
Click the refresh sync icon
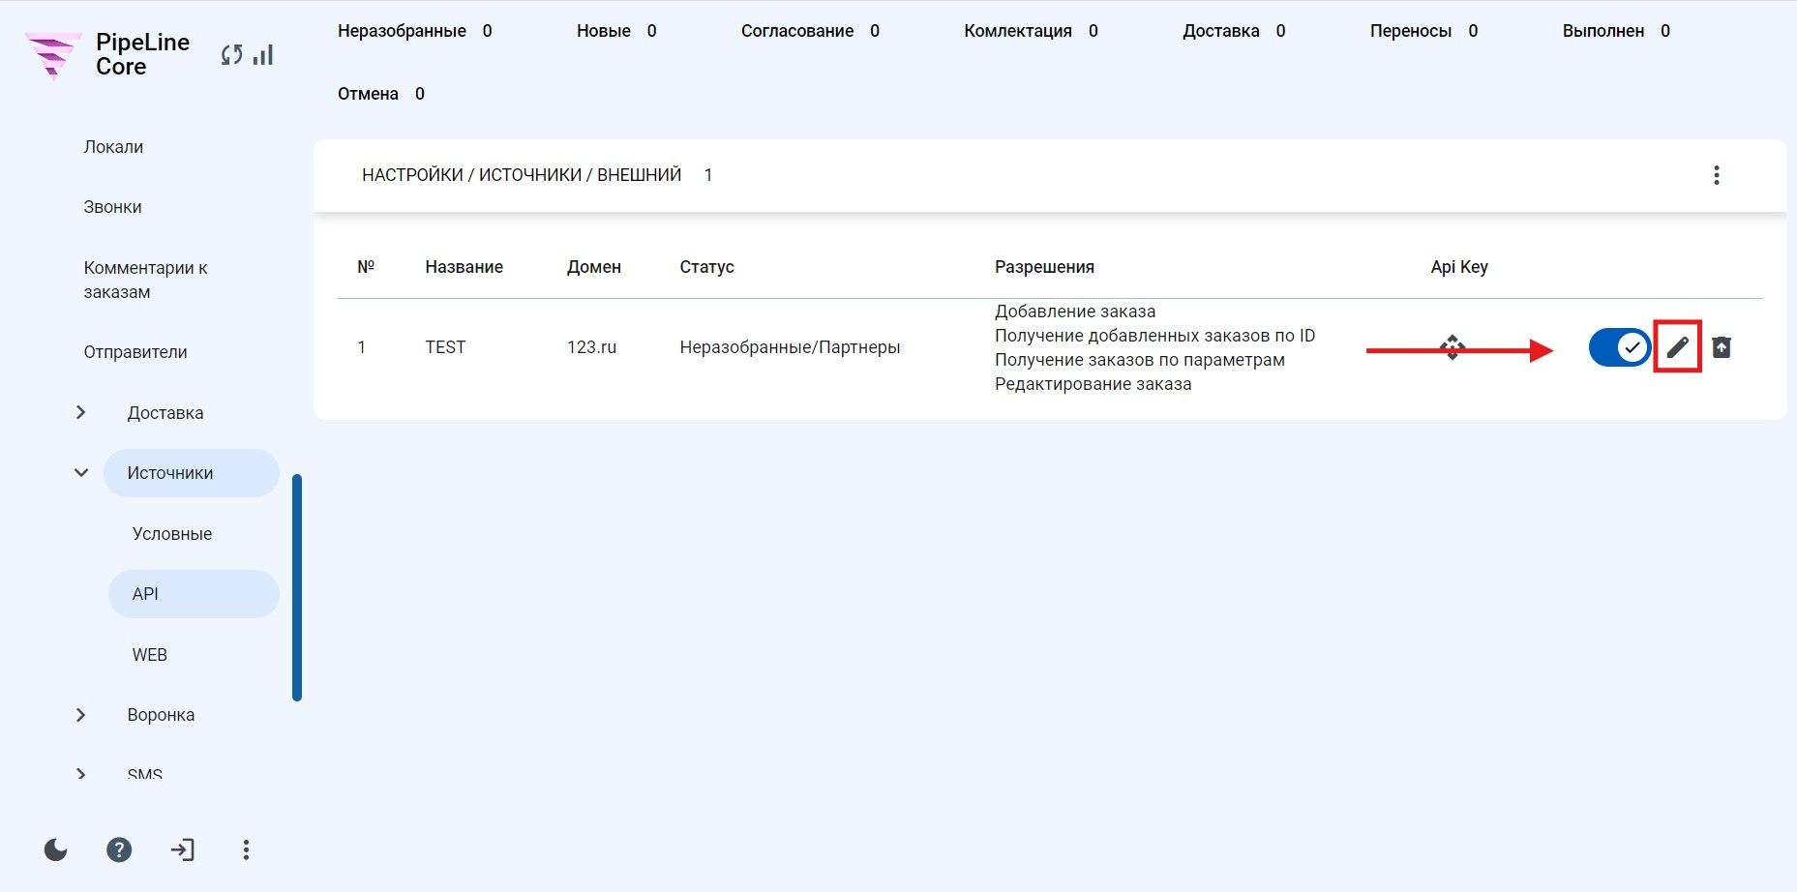[231, 55]
